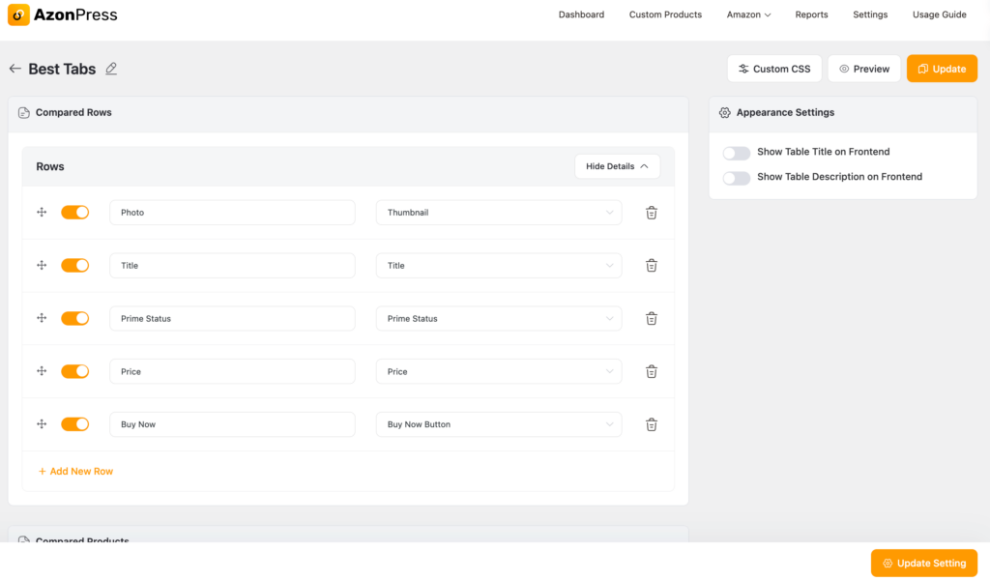Click the Custom CSS button
Screen dimensions: 990x580
774,69
